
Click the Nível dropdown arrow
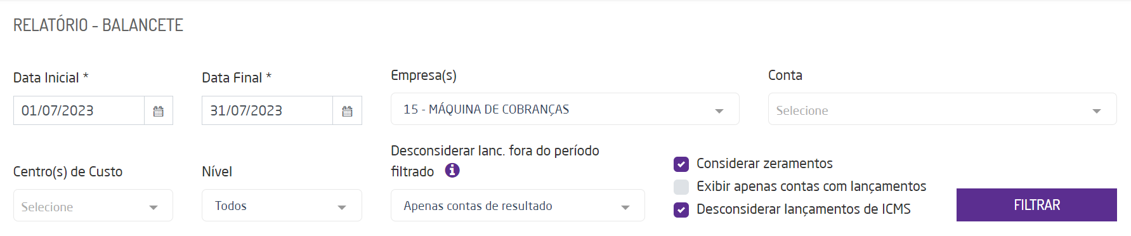[x=342, y=207]
